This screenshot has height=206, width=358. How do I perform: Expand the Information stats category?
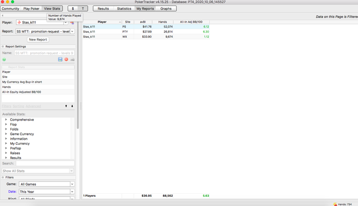[x=6, y=139]
